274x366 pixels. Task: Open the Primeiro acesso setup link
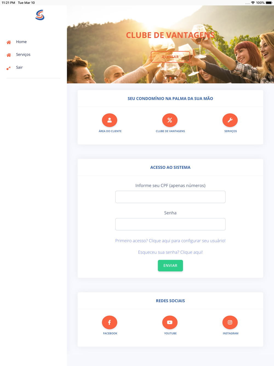tap(170, 241)
